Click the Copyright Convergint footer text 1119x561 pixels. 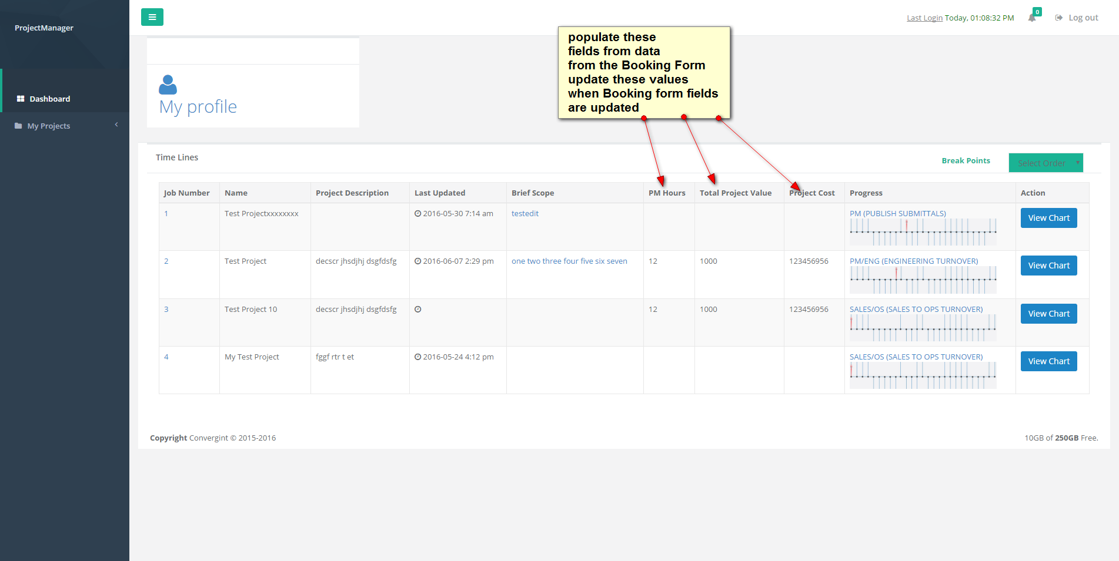[x=213, y=438]
